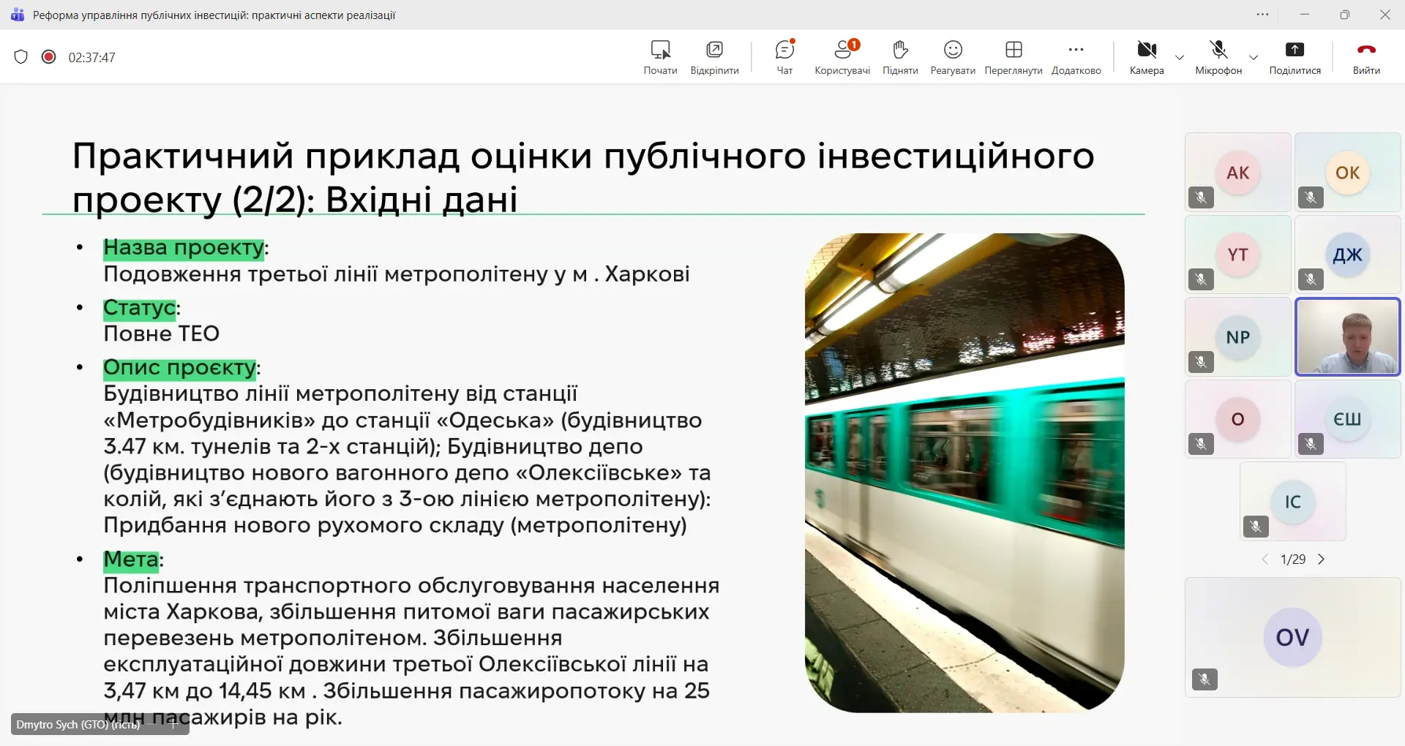Click the recording indicator icon
Screen dimensions: 1405x746
[x=49, y=57]
